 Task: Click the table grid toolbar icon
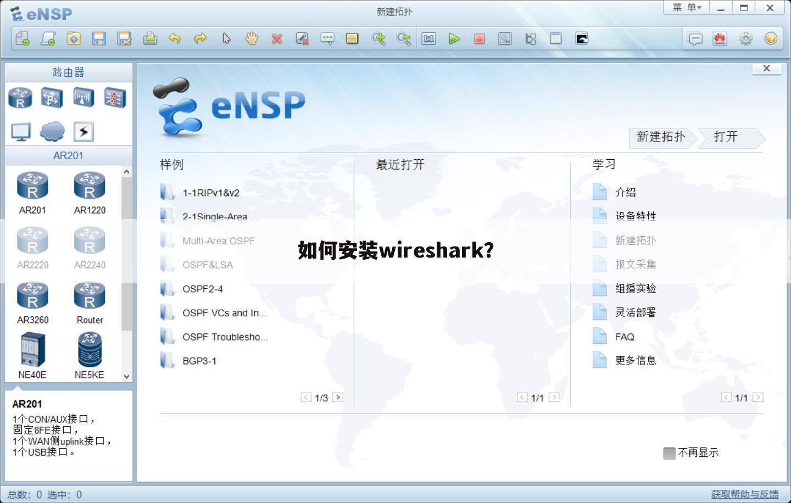pyautogui.click(x=556, y=38)
